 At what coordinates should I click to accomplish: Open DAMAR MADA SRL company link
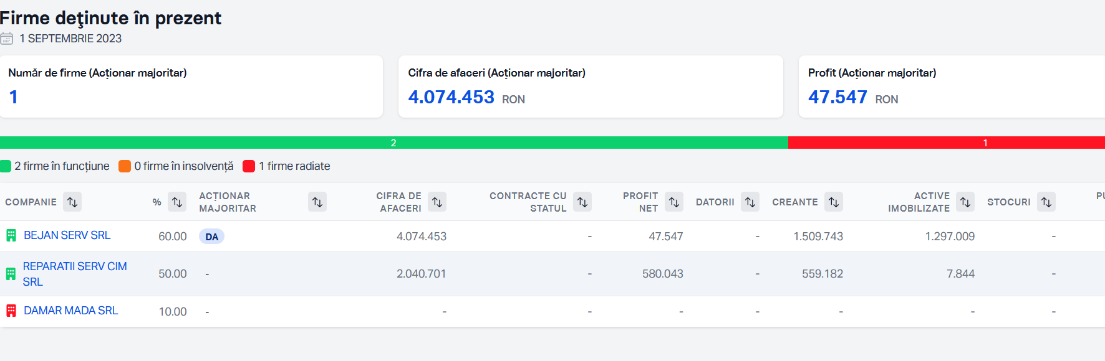70,311
